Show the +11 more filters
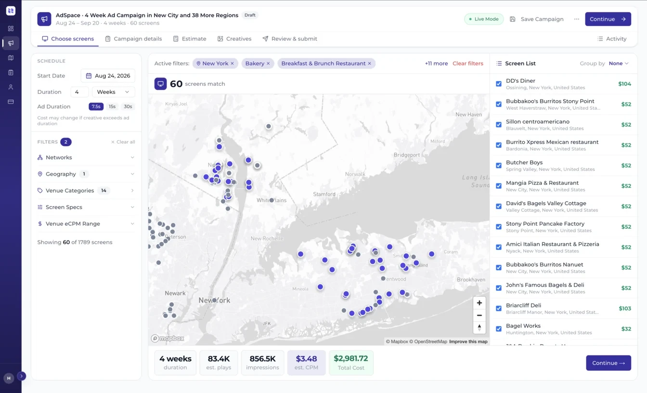 point(436,64)
